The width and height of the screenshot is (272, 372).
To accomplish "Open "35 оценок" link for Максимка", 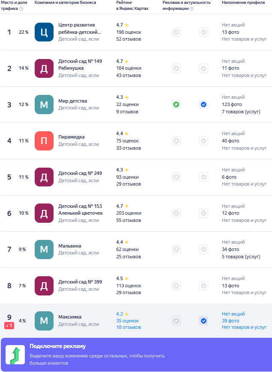I will [x=127, y=321].
